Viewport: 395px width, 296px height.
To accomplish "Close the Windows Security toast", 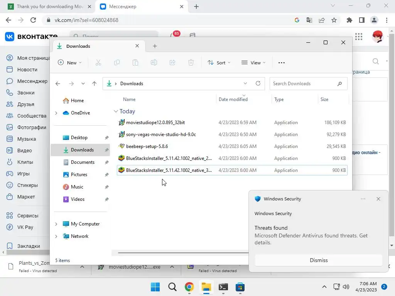I will (378, 199).
